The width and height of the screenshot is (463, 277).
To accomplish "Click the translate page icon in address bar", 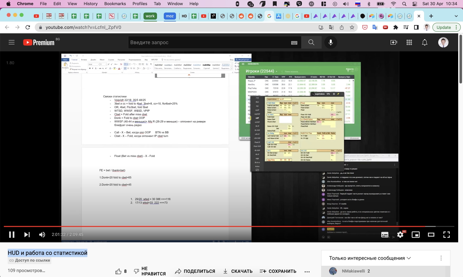I will coord(331,27).
